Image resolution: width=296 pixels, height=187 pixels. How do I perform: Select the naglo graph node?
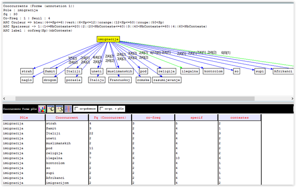click(27, 80)
